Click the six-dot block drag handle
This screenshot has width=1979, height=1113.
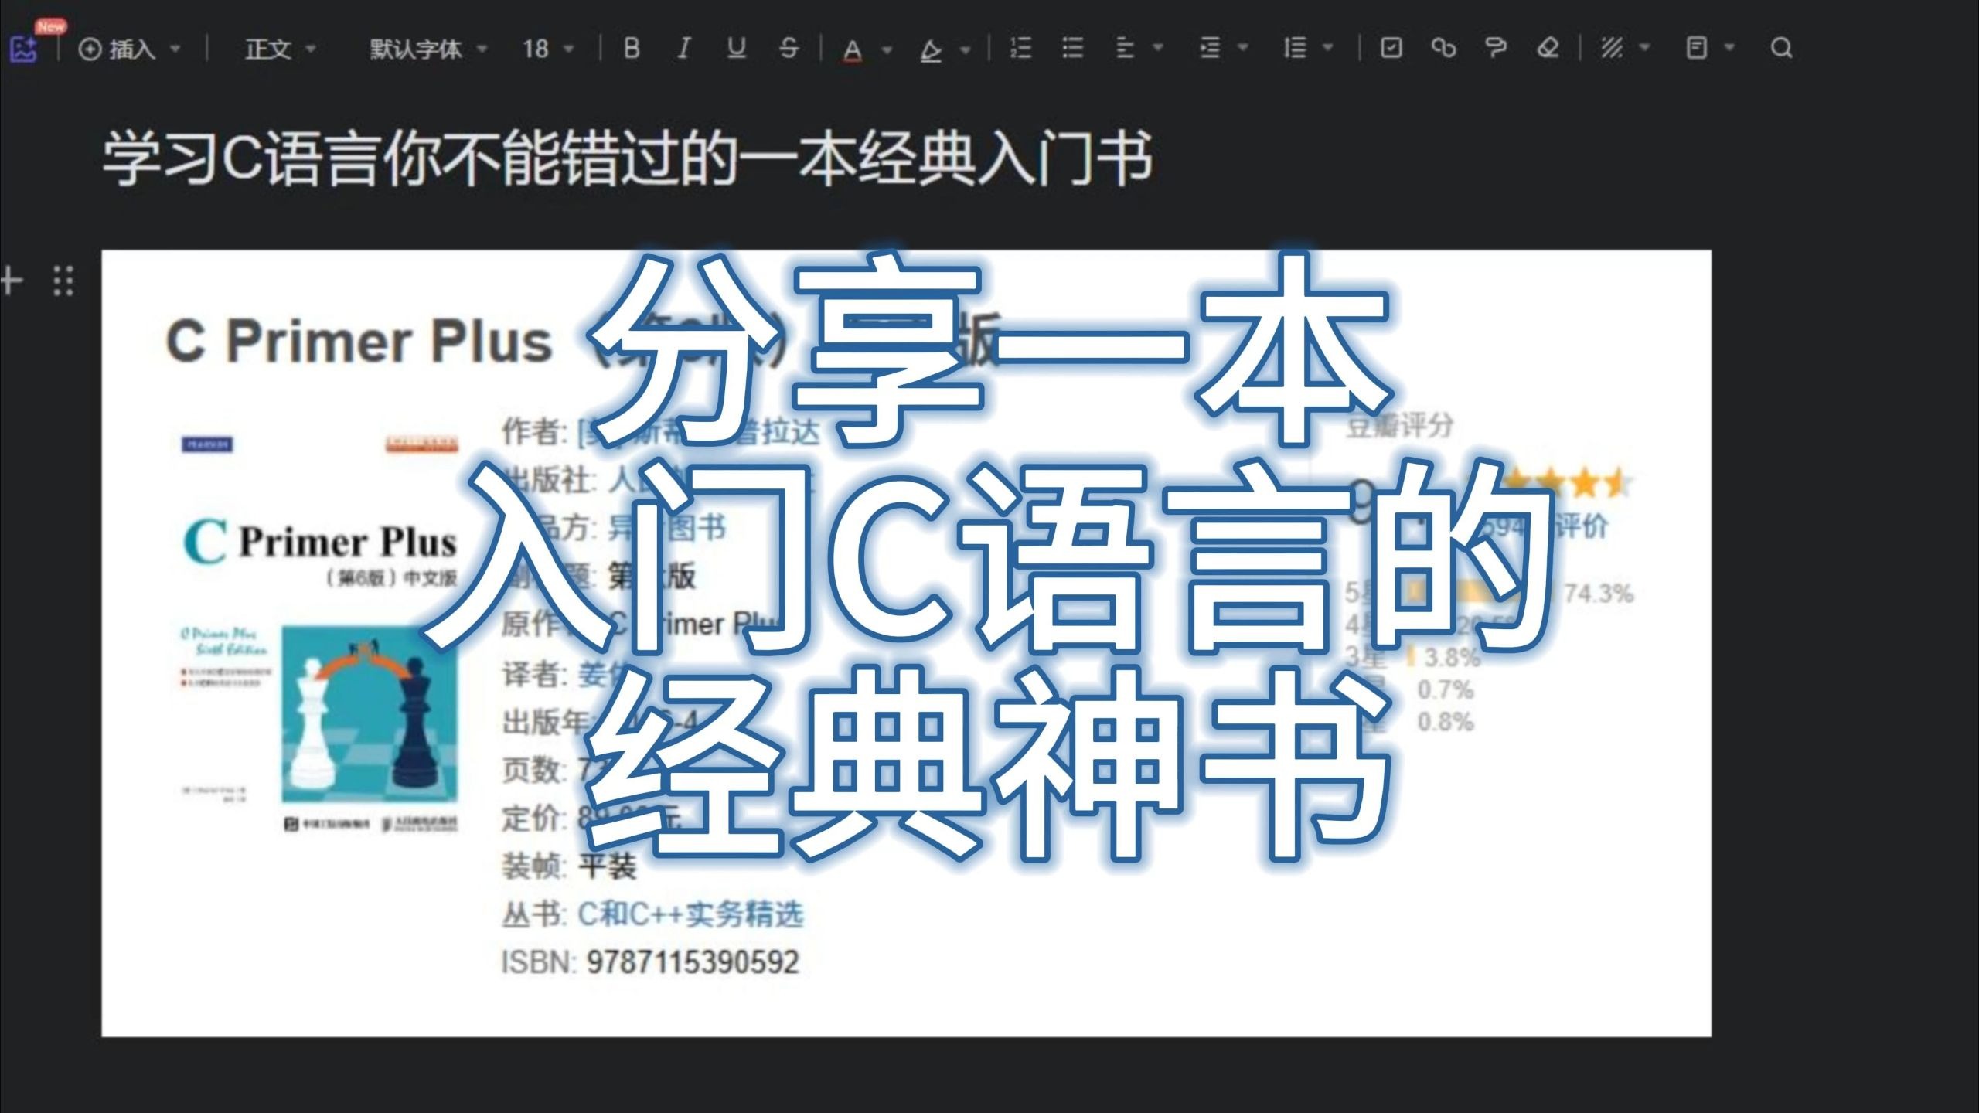(x=63, y=281)
